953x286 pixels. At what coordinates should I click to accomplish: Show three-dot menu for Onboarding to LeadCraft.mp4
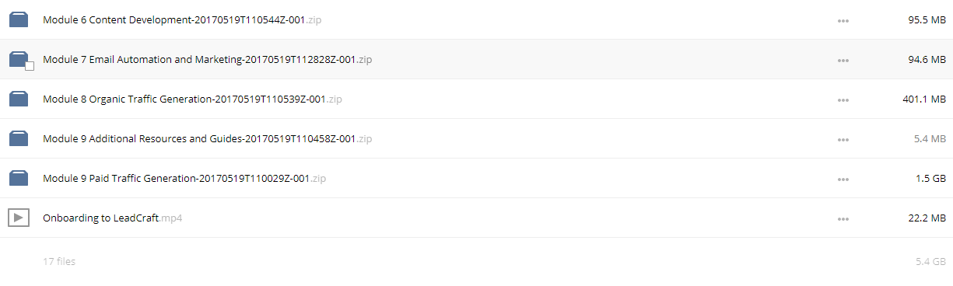[x=843, y=219]
